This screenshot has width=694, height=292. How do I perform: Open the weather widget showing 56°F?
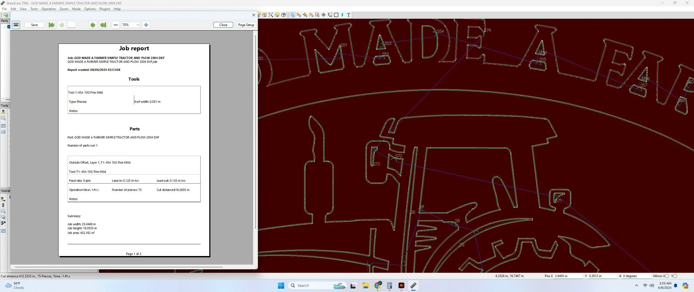pos(14,286)
